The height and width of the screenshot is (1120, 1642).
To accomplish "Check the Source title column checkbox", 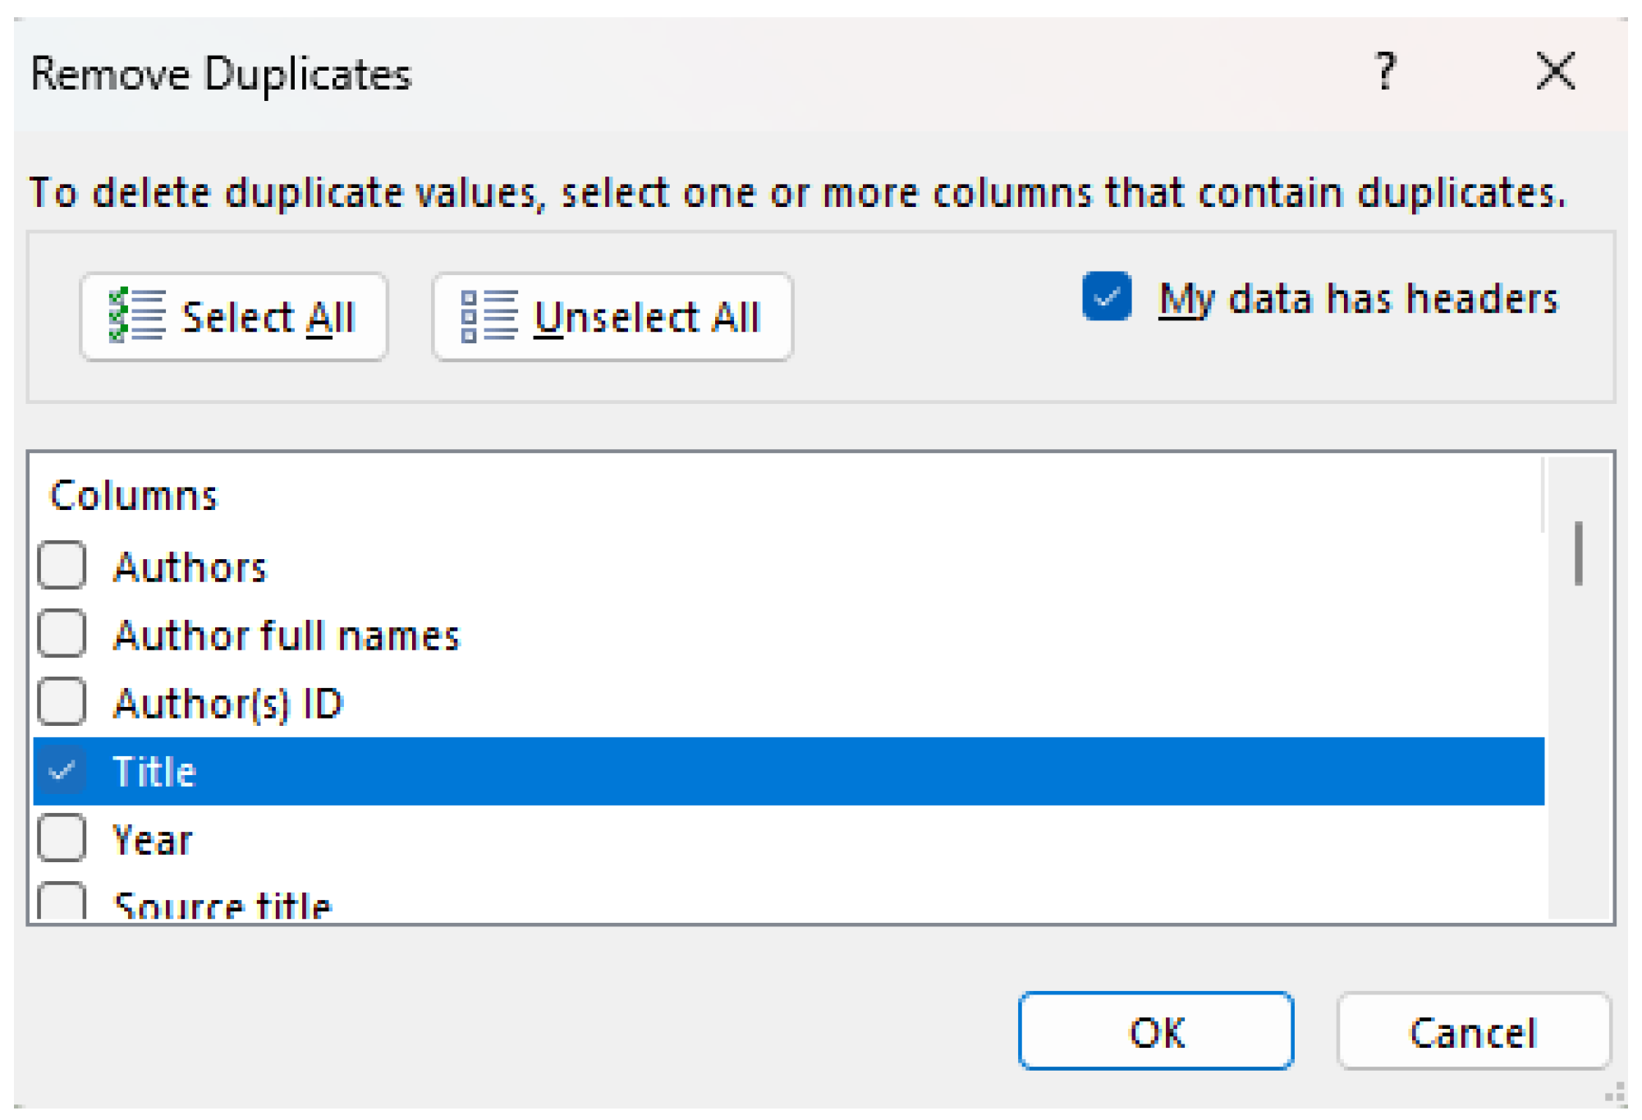I will 62,902.
